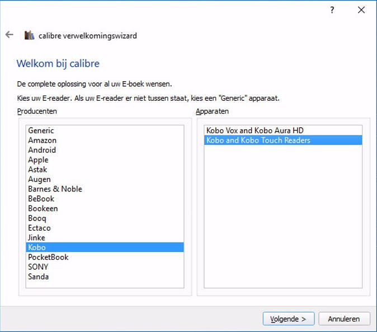Select the highlighted Kobo manufacturer
The image size is (377, 332).
click(x=105, y=247)
